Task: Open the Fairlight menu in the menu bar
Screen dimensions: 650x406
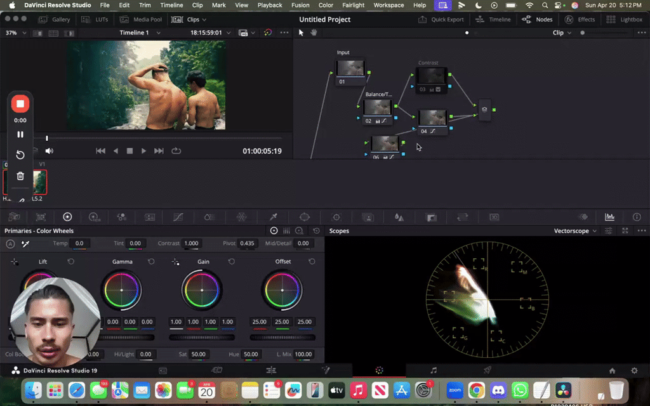Action: click(353, 5)
